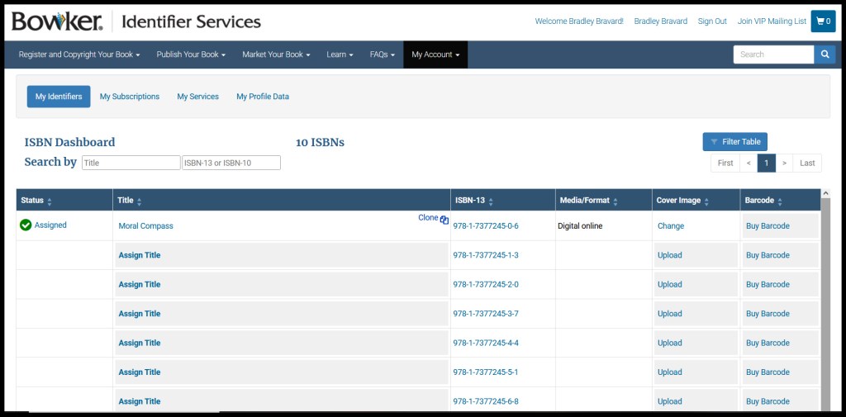846x417 pixels.
Task: Open ISBN 978-1-7377245-3-7 link
Action: pyautogui.click(x=486, y=314)
